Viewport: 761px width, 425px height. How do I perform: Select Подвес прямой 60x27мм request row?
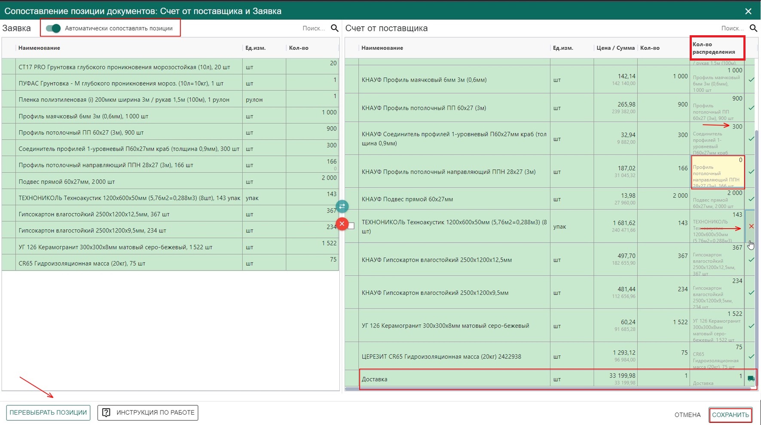pos(170,181)
